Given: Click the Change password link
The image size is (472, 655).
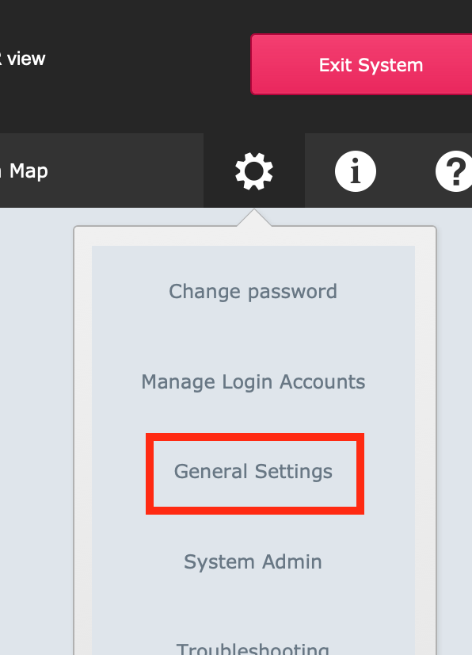Looking at the screenshot, I should coord(253,292).
